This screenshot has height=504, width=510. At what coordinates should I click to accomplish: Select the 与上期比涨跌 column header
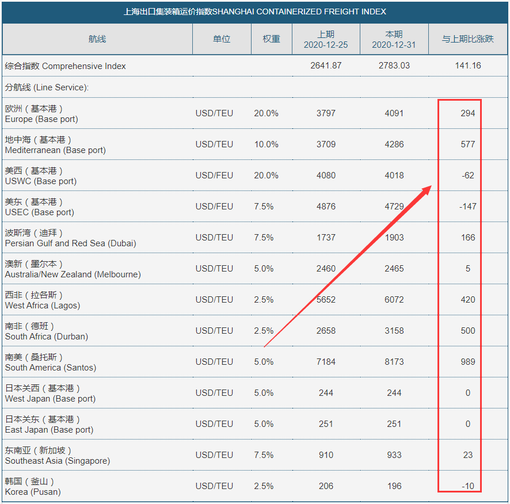click(467, 39)
